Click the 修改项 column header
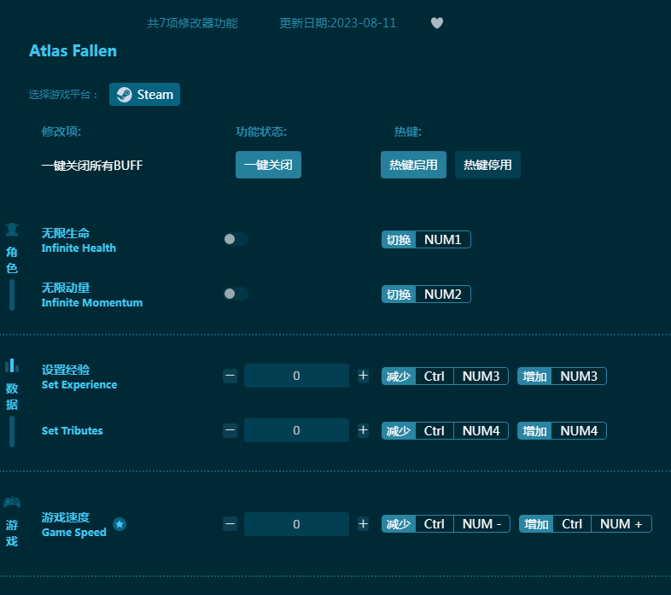The image size is (671, 595). tap(61, 131)
